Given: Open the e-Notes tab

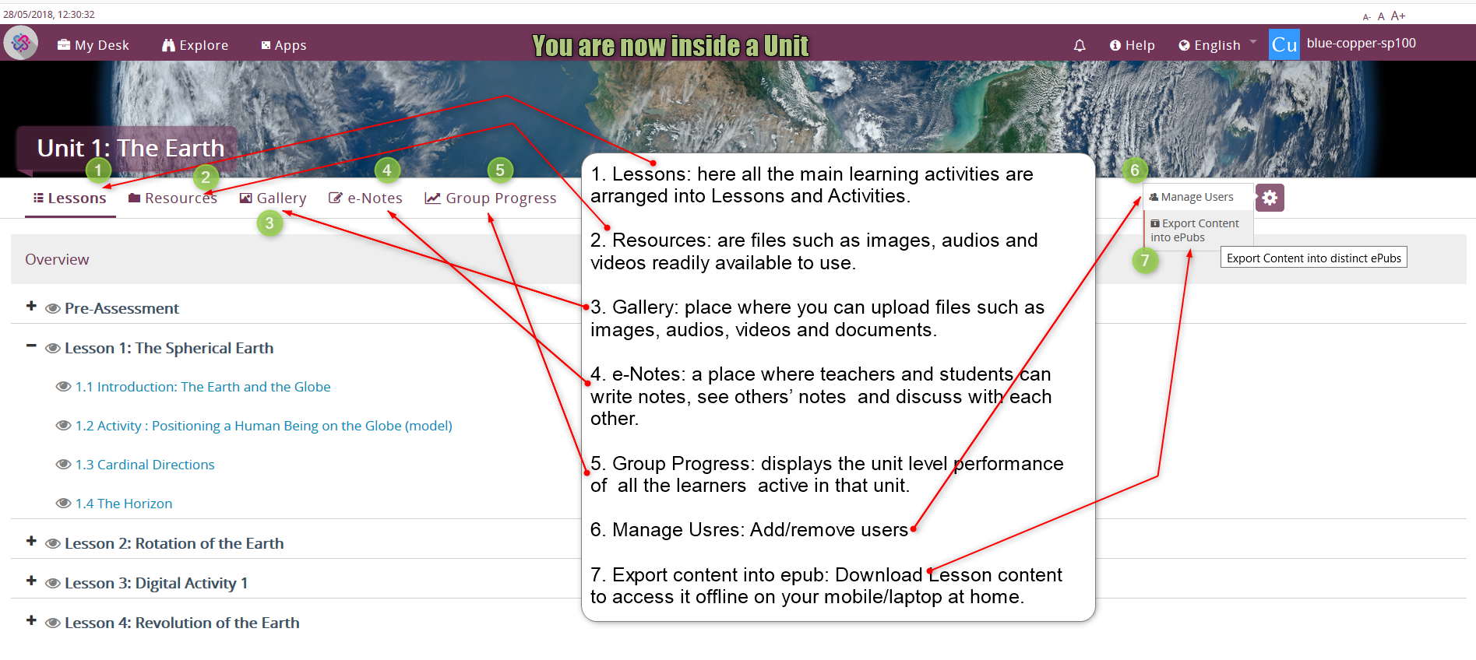Looking at the screenshot, I should point(365,198).
